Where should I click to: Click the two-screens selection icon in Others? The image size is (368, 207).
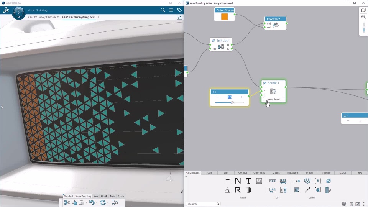[307, 181]
